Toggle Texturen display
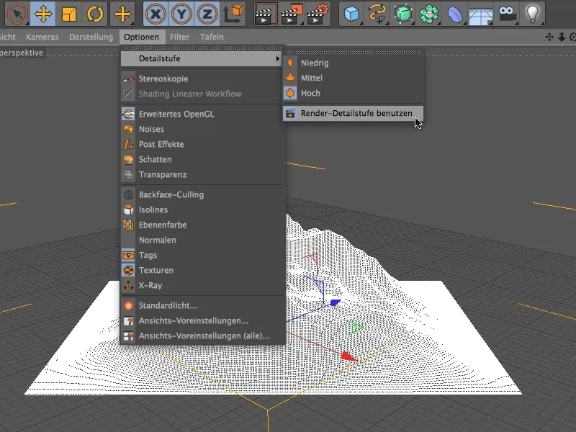 click(x=202, y=270)
